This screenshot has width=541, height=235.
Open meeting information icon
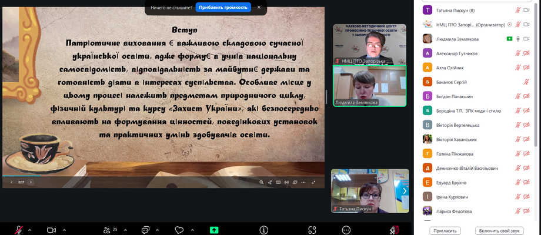[x=264, y=230]
